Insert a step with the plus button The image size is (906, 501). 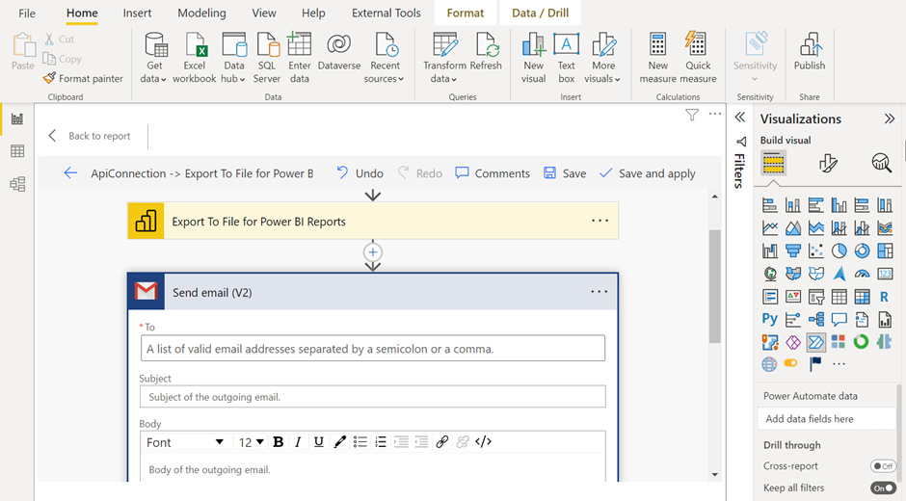(373, 252)
